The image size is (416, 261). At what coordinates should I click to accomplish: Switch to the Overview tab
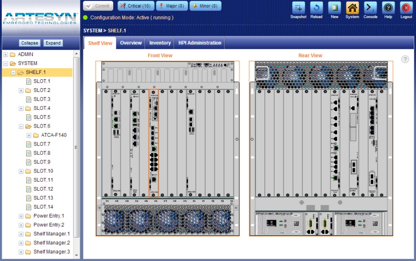coord(131,43)
